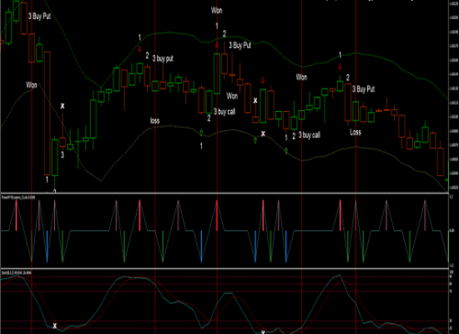Click the white x marker above the leftmost '3' label

[x=63, y=106]
